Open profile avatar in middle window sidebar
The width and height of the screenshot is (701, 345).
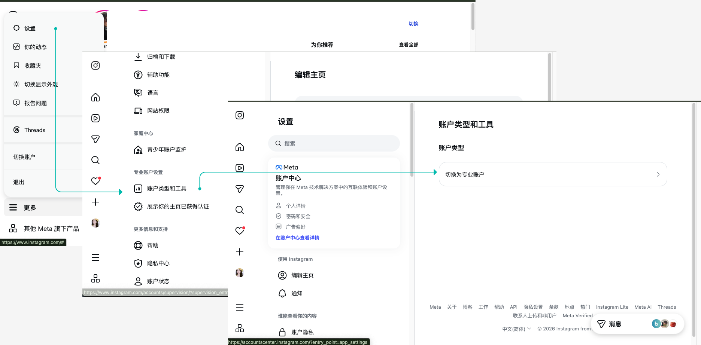click(95, 223)
